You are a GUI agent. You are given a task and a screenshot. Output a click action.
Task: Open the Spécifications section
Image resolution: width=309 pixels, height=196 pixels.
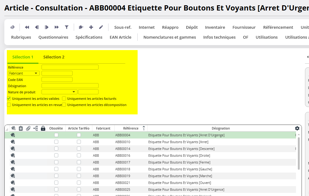coord(89,37)
